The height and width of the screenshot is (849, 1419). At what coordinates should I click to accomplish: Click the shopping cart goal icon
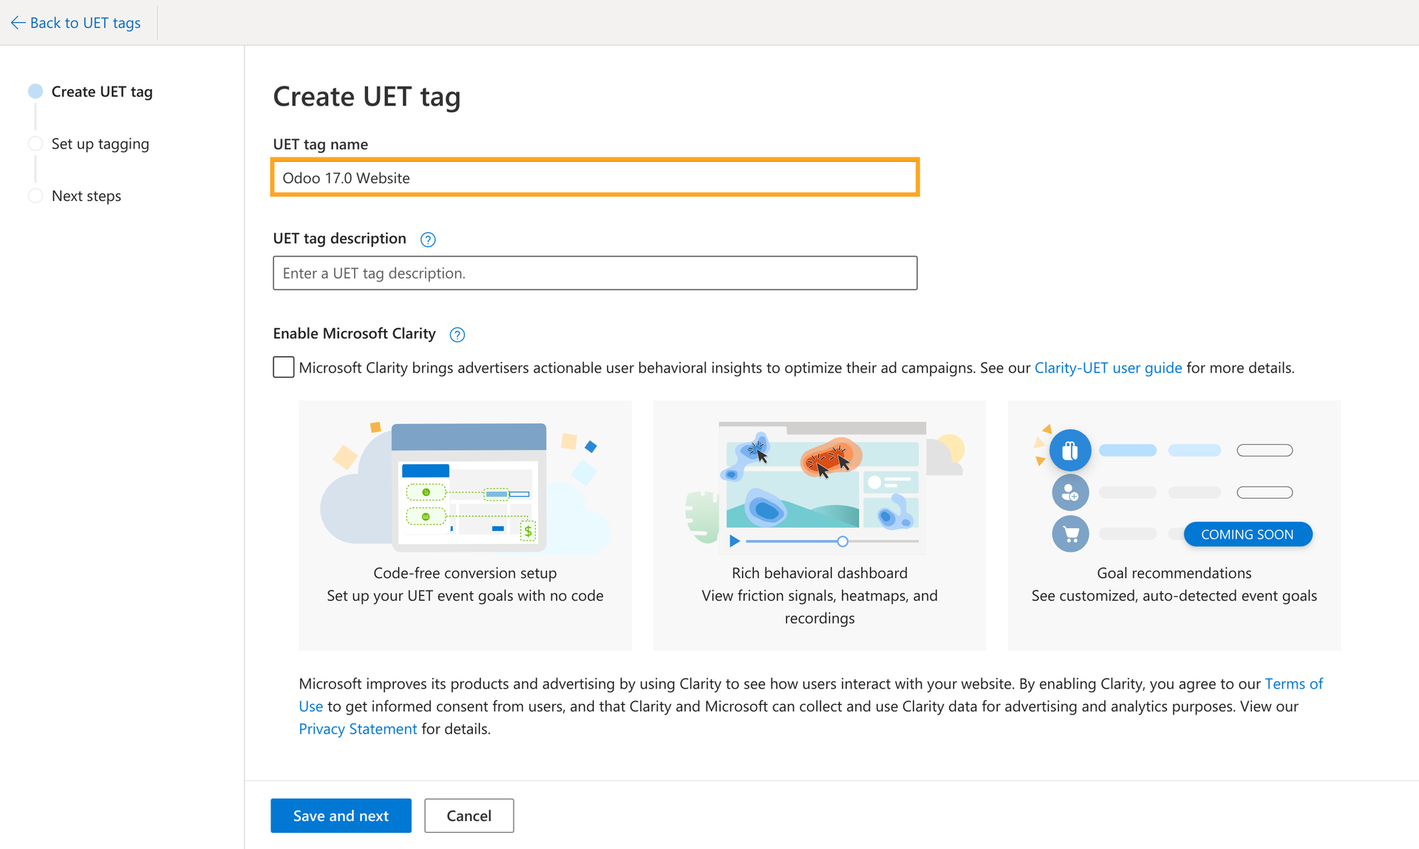1070,534
